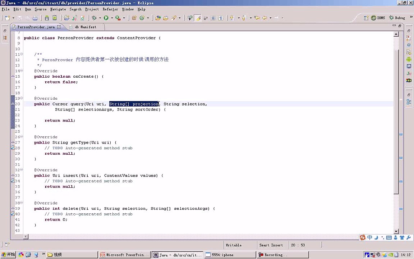Image resolution: width=414 pixels, height=259 pixels.
Task: Collapse the Javadoc comment at line 11
Action: [22, 54]
